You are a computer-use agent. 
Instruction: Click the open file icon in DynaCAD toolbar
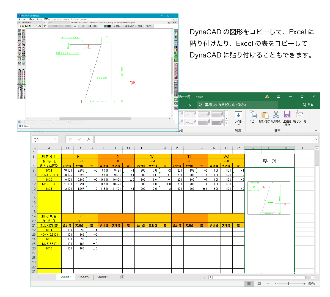[x=23, y=26]
